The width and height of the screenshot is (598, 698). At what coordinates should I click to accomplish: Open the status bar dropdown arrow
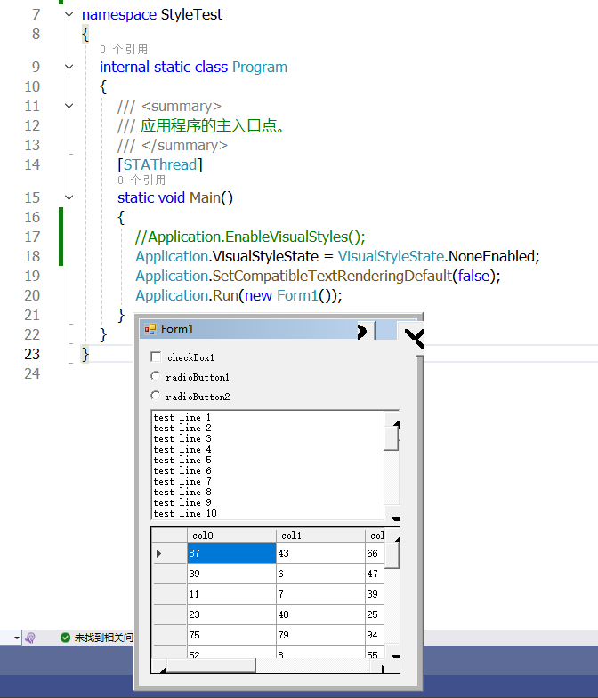(17, 638)
